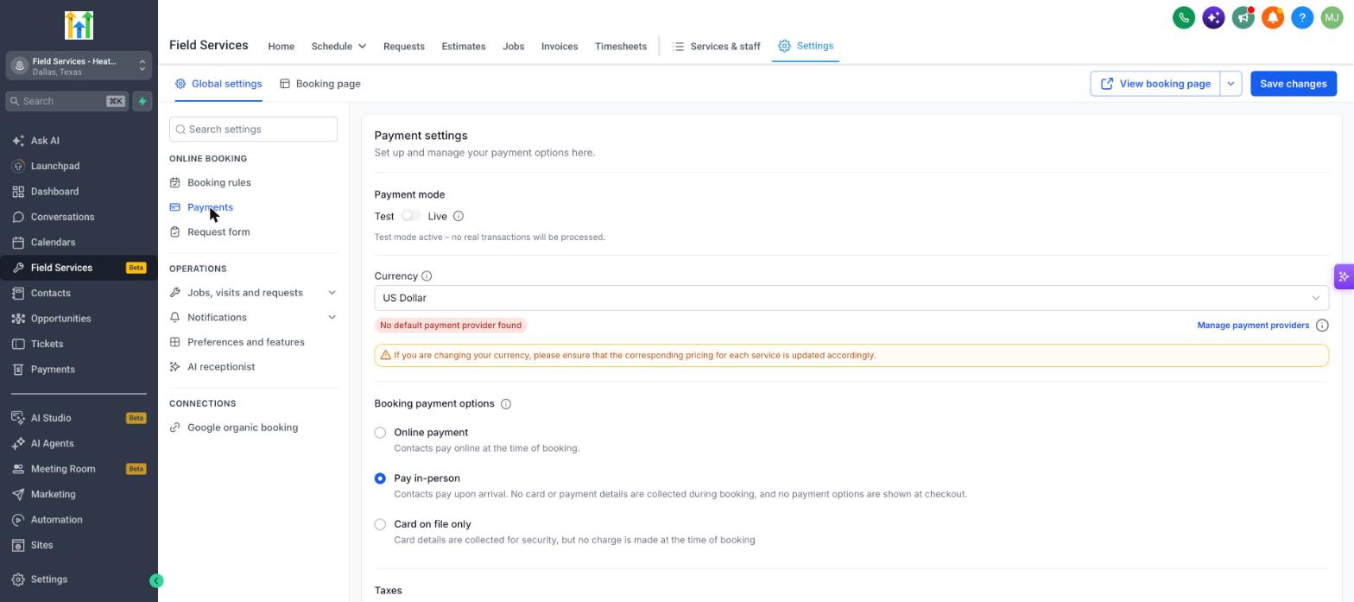Screen dimensions: 1354x602
Task: Open the orange notifications bell
Action: tap(1273, 17)
